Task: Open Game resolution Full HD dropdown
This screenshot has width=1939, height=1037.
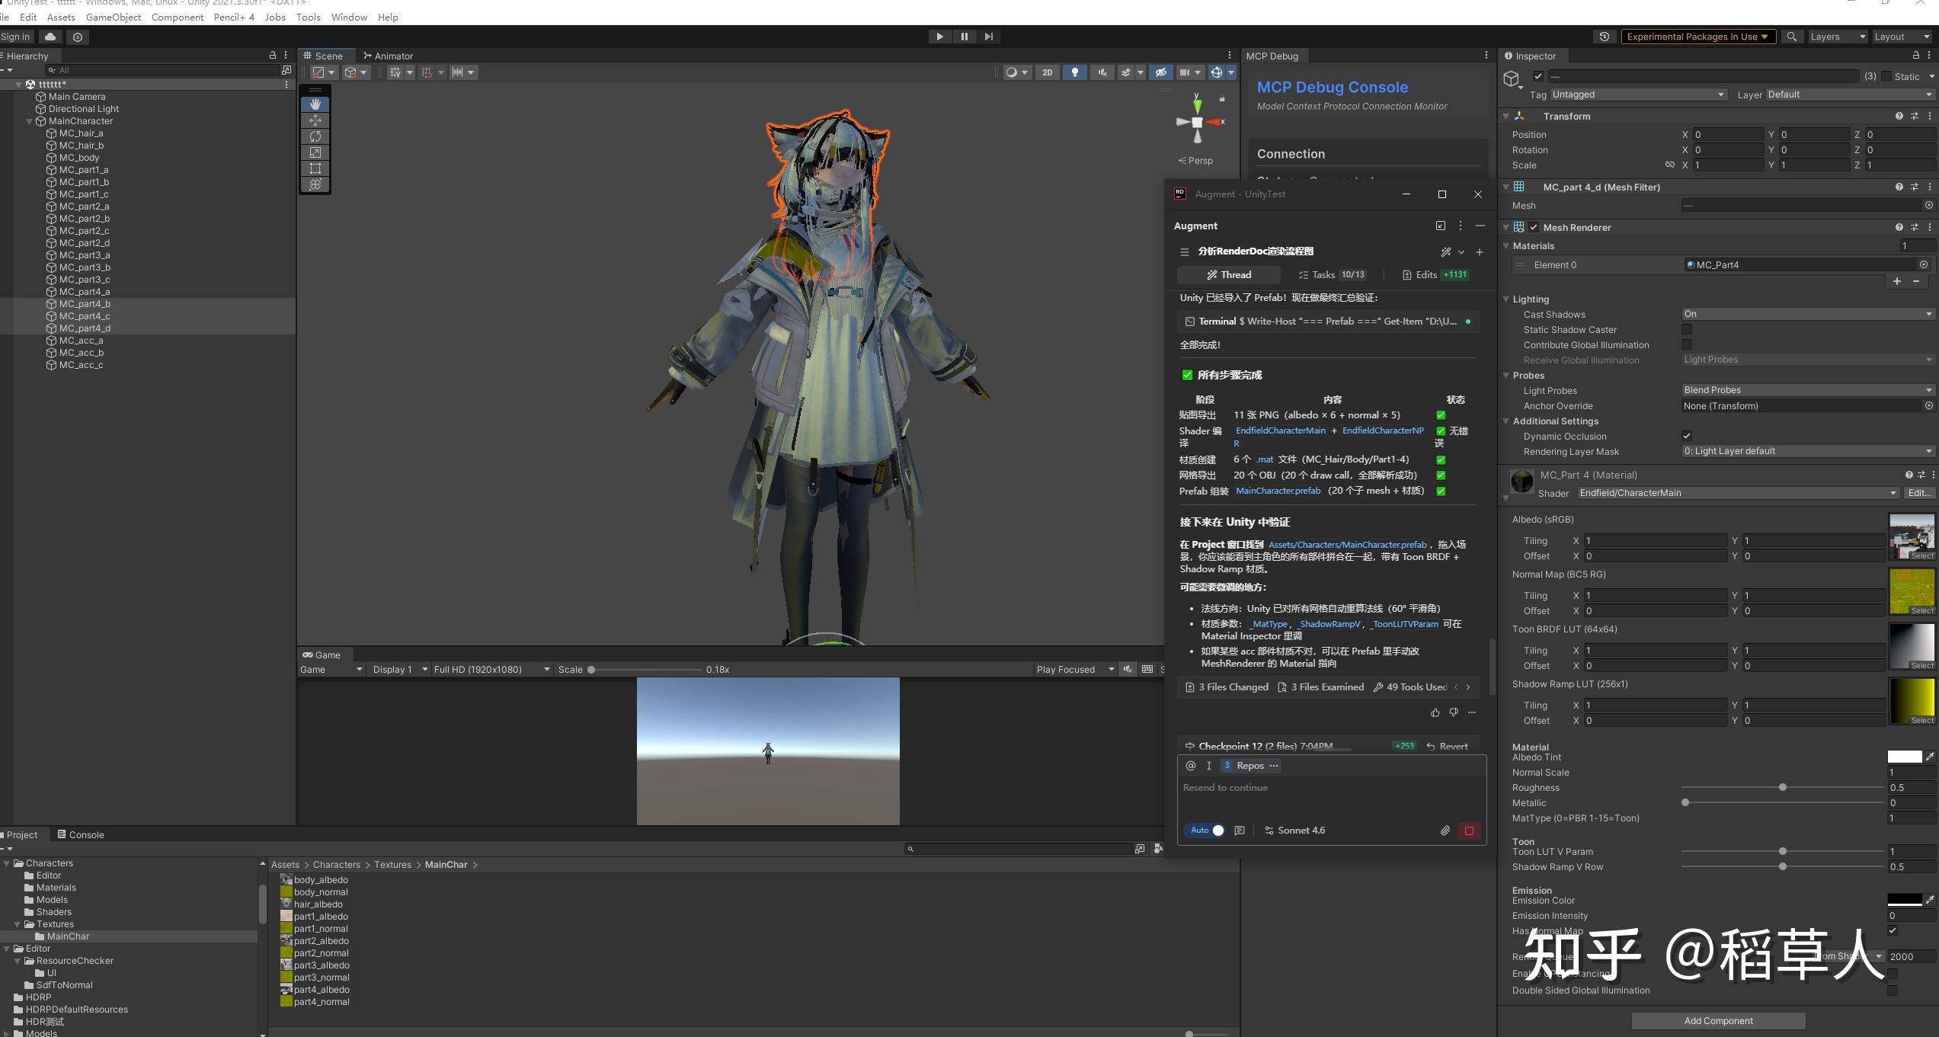Action: click(491, 670)
